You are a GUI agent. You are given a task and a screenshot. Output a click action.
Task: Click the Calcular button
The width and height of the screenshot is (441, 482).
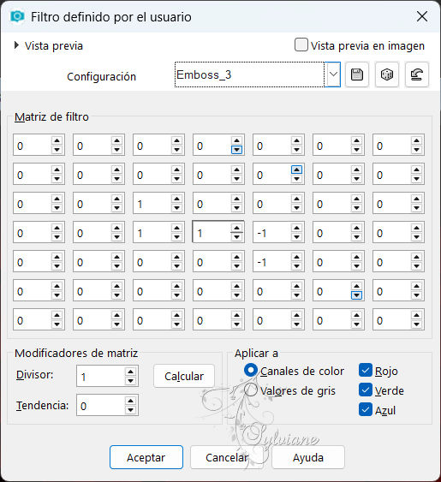coord(184,376)
